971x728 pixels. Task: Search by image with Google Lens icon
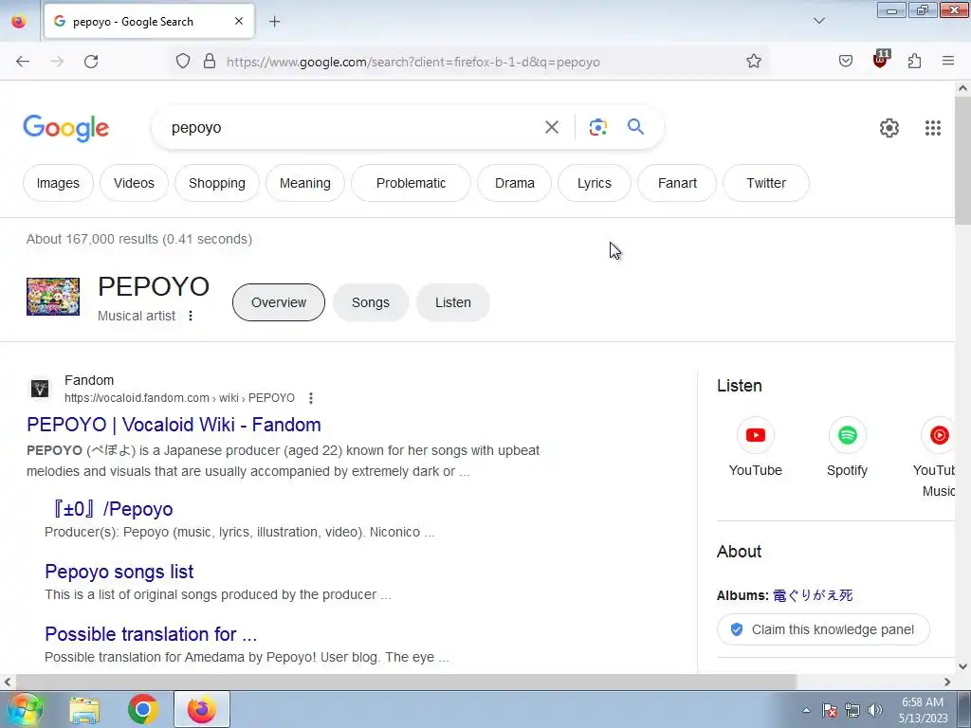597,128
